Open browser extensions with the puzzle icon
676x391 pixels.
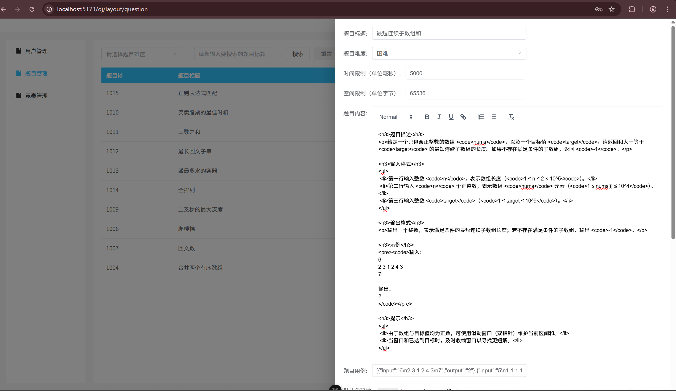[632, 9]
